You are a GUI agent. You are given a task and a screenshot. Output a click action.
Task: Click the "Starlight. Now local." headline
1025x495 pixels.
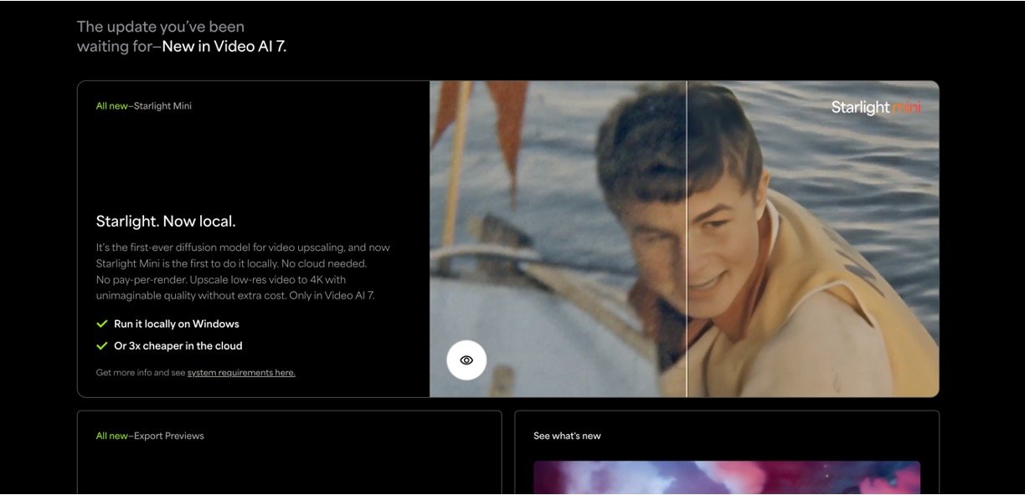click(x=166, y=222)
